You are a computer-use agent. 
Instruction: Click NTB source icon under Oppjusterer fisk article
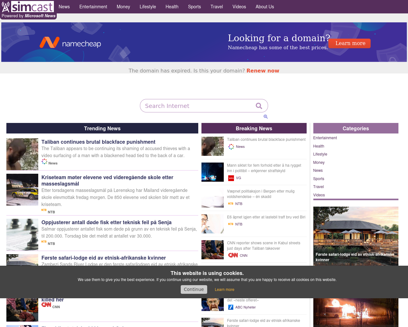(x=44, y=242)
